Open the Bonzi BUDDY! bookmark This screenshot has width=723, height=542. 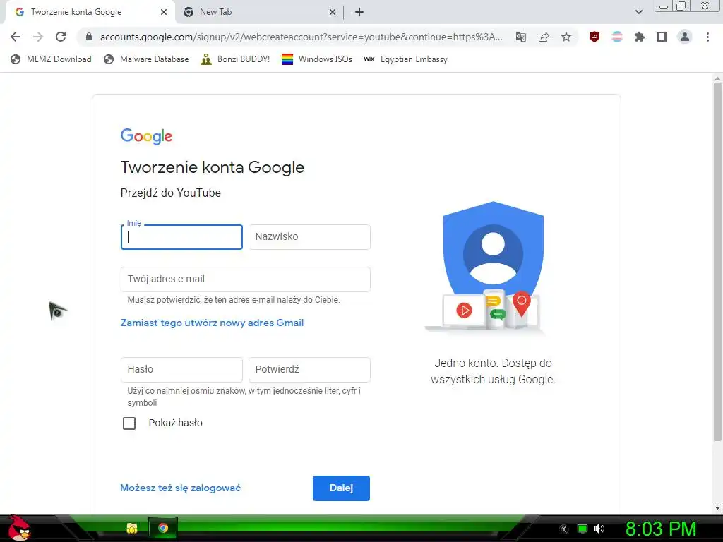(235, 59)
